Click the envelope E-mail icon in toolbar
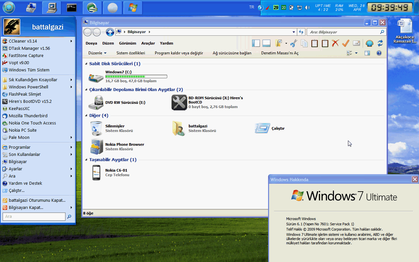 coord(356,43)
